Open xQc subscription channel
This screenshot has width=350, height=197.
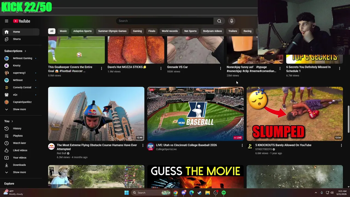point(21,95)
